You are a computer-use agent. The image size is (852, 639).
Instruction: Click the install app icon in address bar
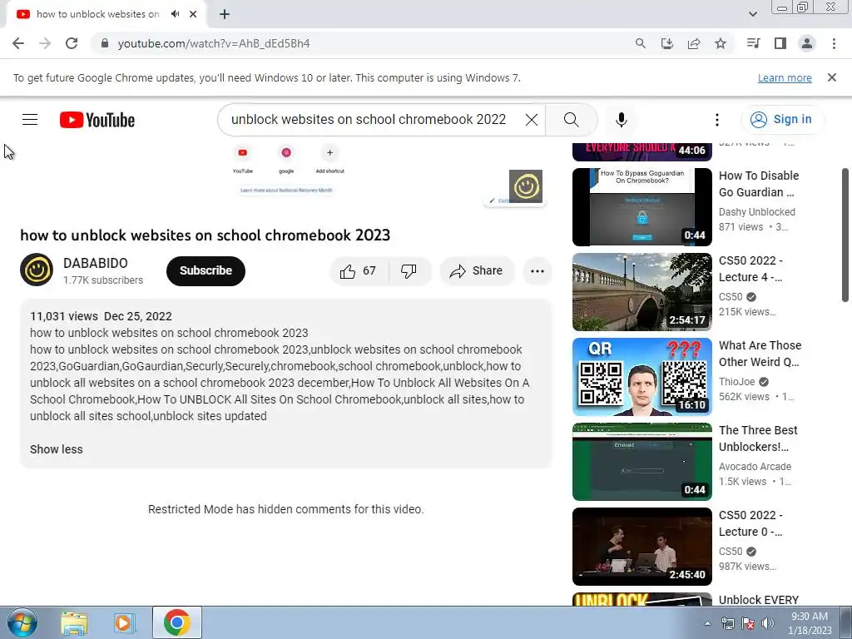tap(667, 43)
